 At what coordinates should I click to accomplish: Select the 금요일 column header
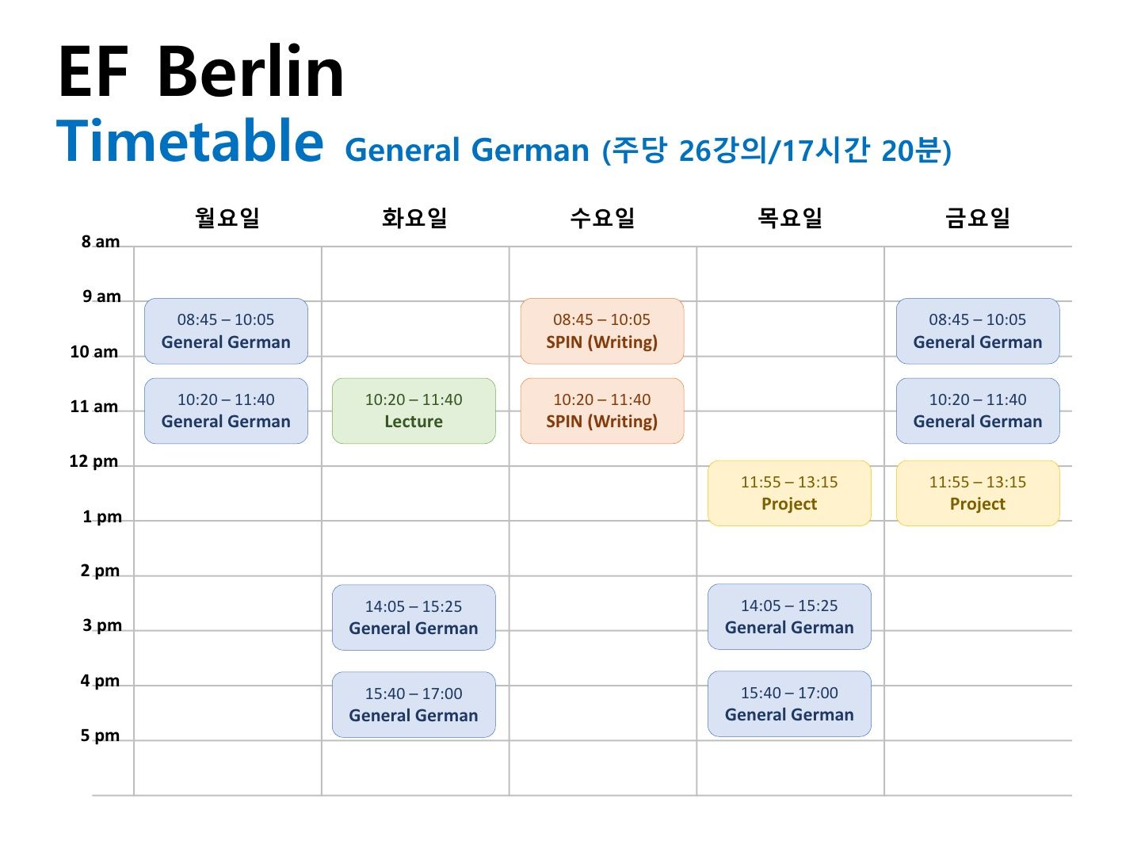click(x=978, y=217)
